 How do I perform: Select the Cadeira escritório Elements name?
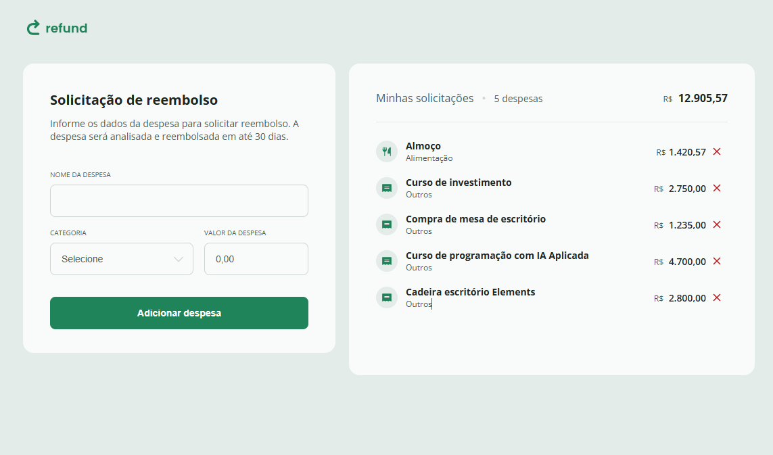pos(470,292)
